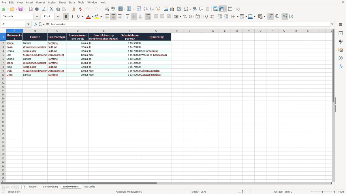The height and width of the screenshot is (194, 346).
Task: Center the cell contents vertically
Action: click(x=134, y=17)
